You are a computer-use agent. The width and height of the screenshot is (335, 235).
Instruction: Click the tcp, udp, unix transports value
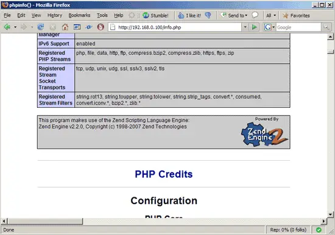click(120, 69)
